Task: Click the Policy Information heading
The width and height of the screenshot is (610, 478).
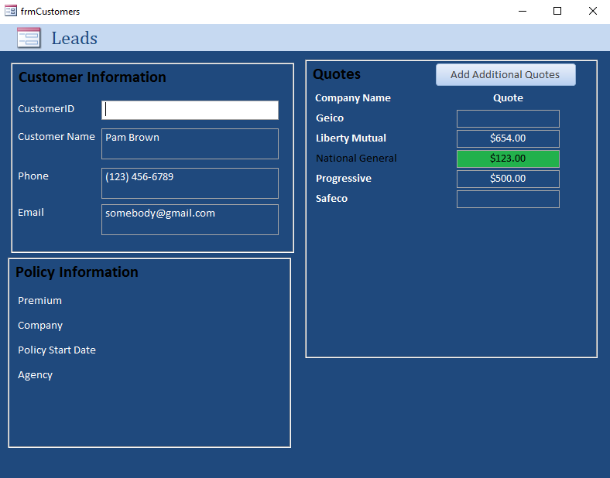Action: pyautogui.click(x=77, y=272)
